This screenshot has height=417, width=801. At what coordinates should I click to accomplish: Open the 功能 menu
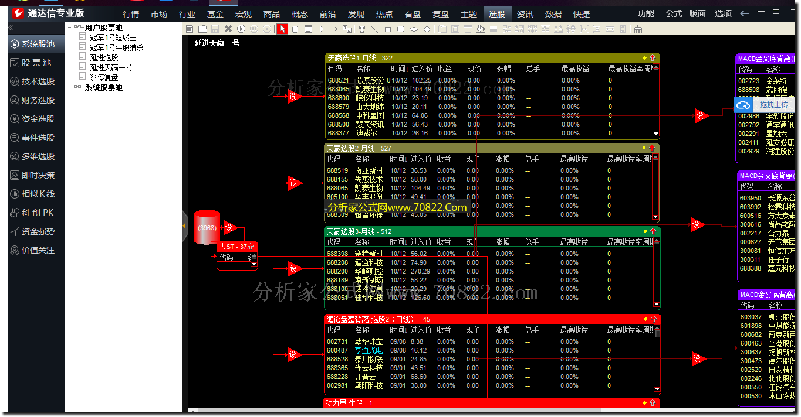tap(646, 13)
